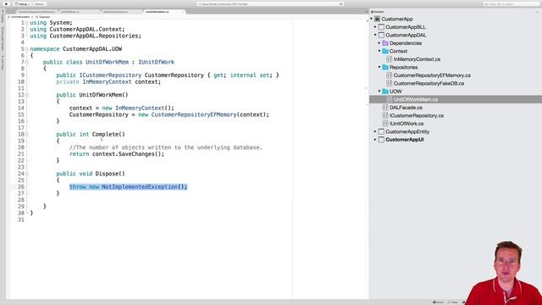Collapse the CustomerApp solution node
Screen dimensions: 542x305
[372, 19]
